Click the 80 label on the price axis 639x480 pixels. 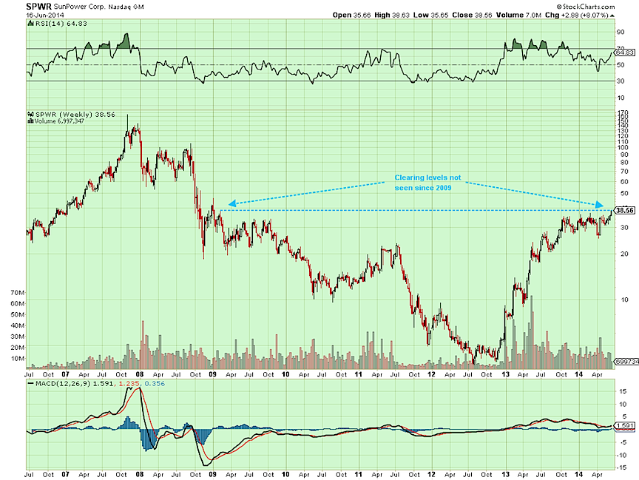(624, 162)
